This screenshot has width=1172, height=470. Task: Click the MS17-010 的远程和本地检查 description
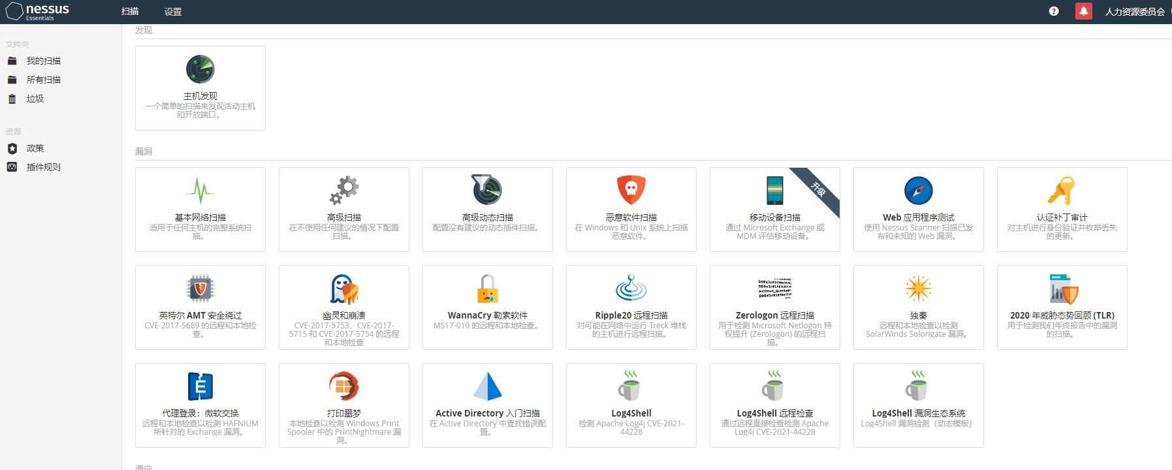(x=488, y=325)
